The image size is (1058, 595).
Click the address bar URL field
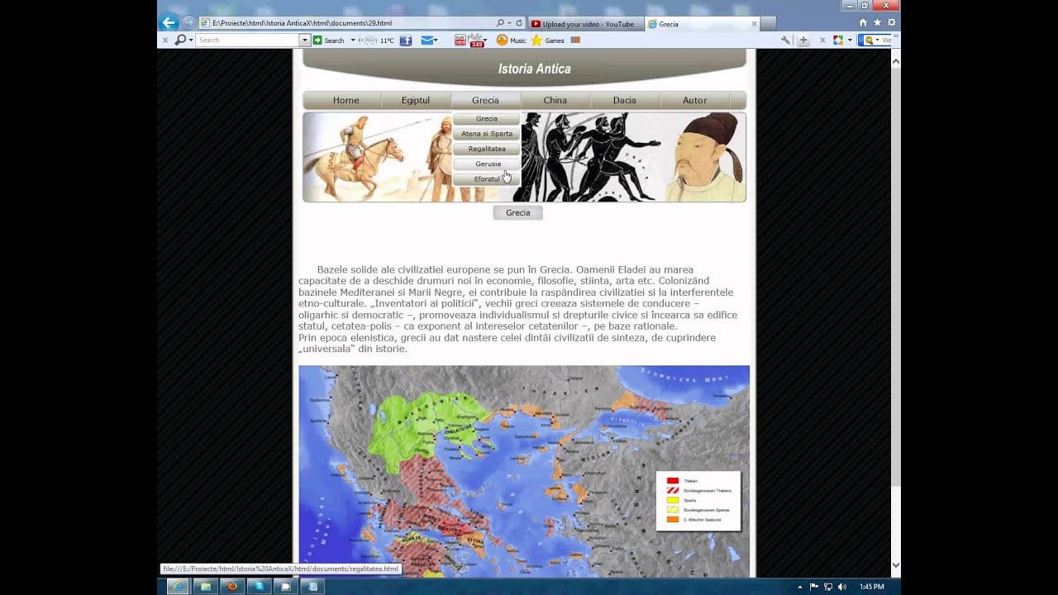pyautogui.click(x=347, y=23)
